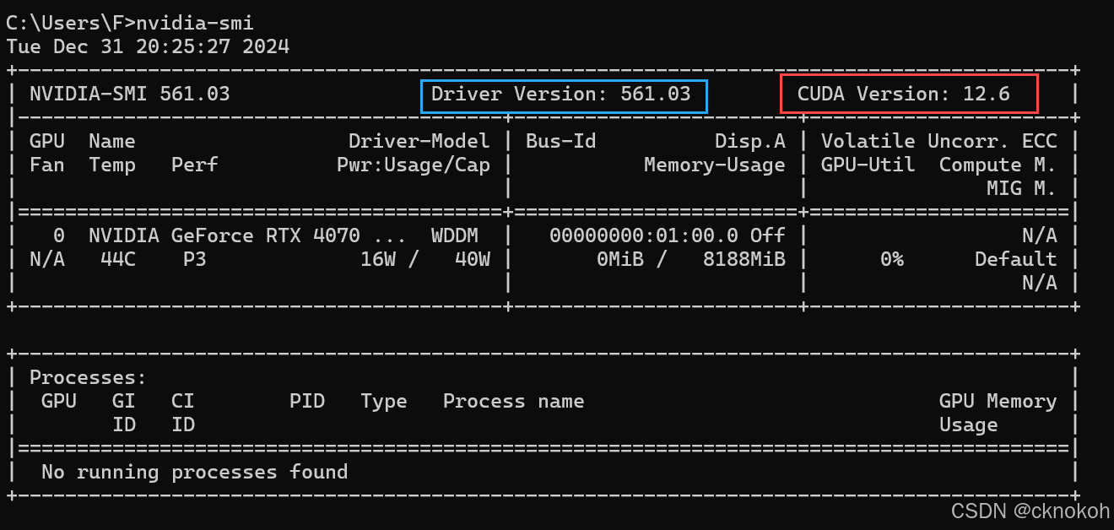Click the 'Processes:' section label
The height and width of the screenshot is (530, 1114).
click(89, 377)
